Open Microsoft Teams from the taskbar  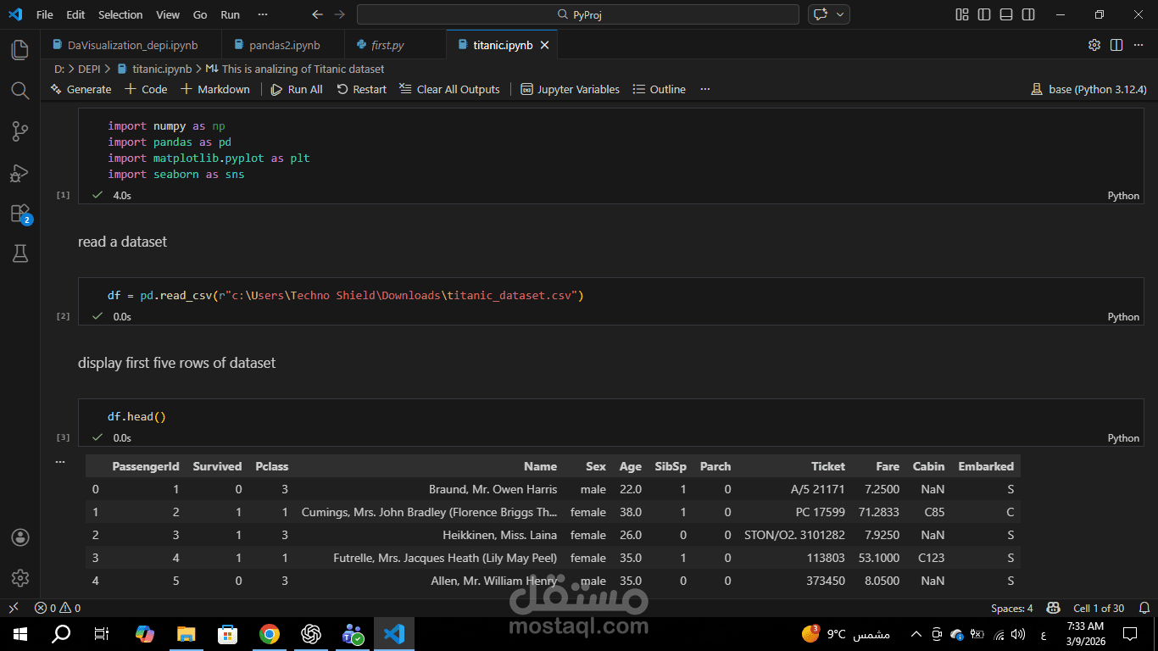pyautogui.click(x=353, y=634)
